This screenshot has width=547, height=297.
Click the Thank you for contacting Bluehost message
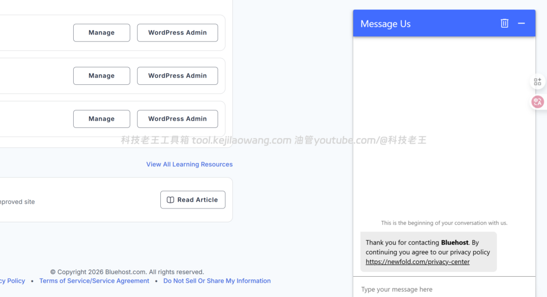tap(428, 252)
